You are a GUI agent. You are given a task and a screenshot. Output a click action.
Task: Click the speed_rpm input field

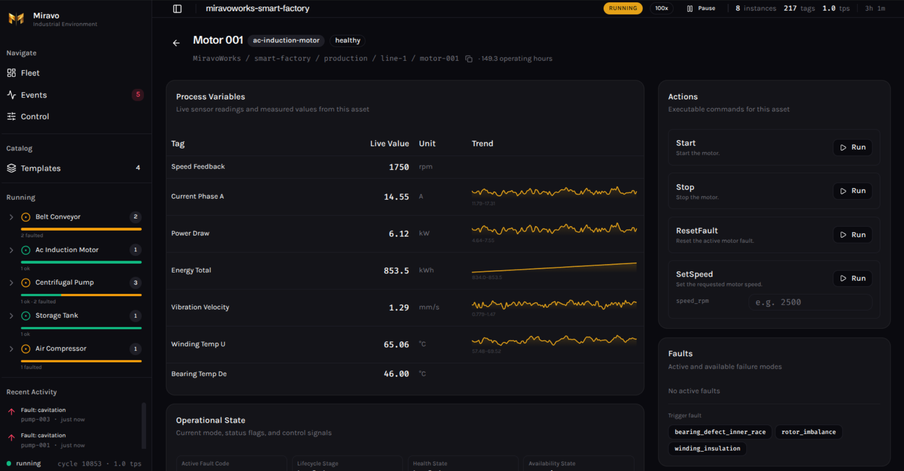click(x=811, y=302)
